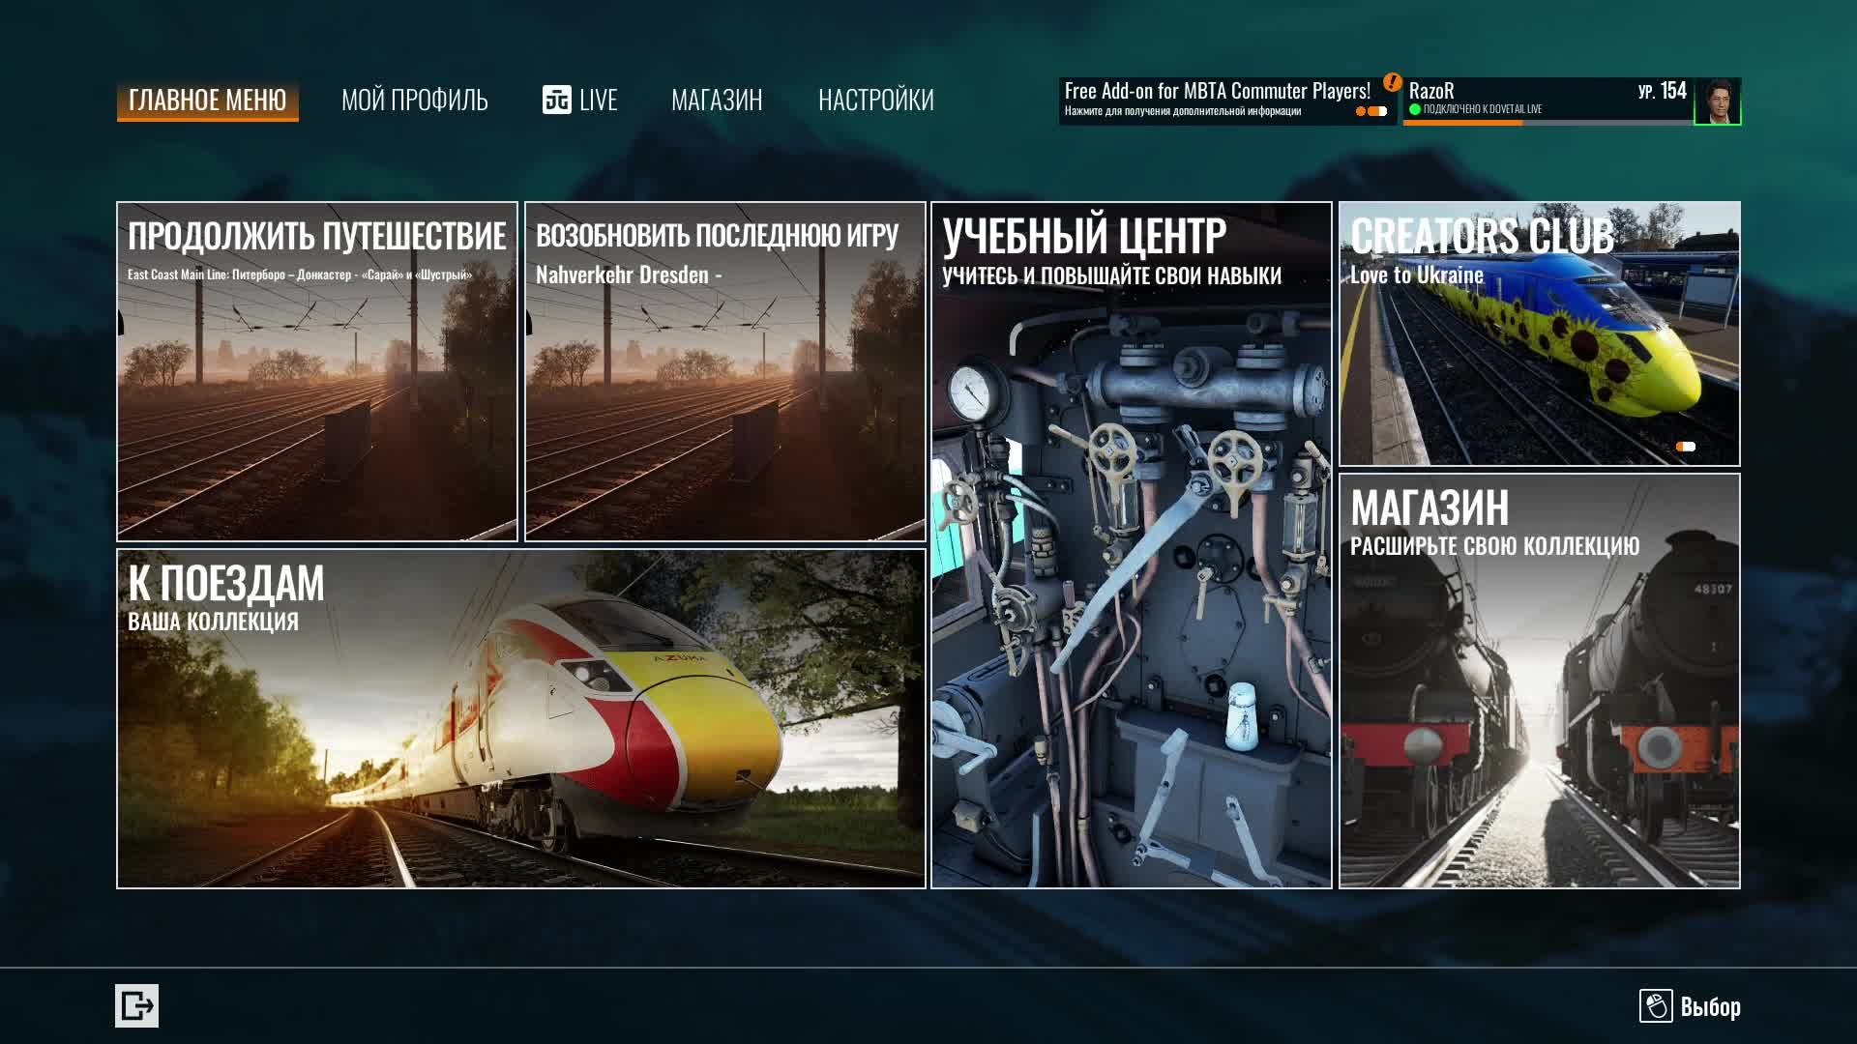Click the orange player experience progress bar
The height and width of the screenshot is (1044, 1857).
click(x=1462, y=123)
